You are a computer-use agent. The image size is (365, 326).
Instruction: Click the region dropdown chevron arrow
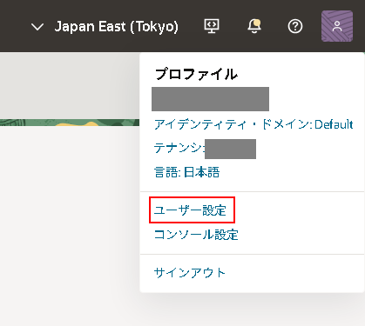tap(37, 27)
